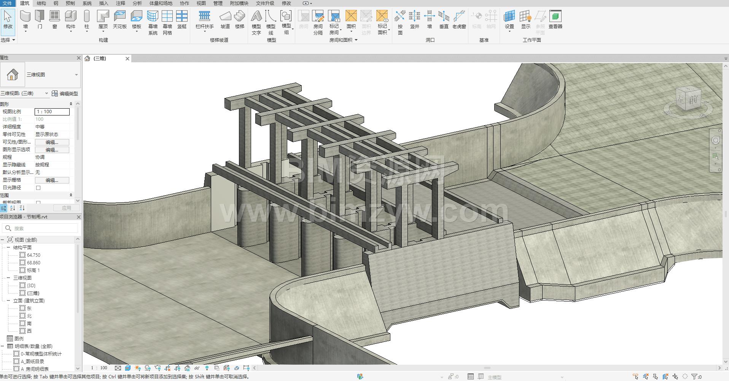729x381 pixels.
Task: Sort properties A to Z ascending
Action: (x=13, y=208)
